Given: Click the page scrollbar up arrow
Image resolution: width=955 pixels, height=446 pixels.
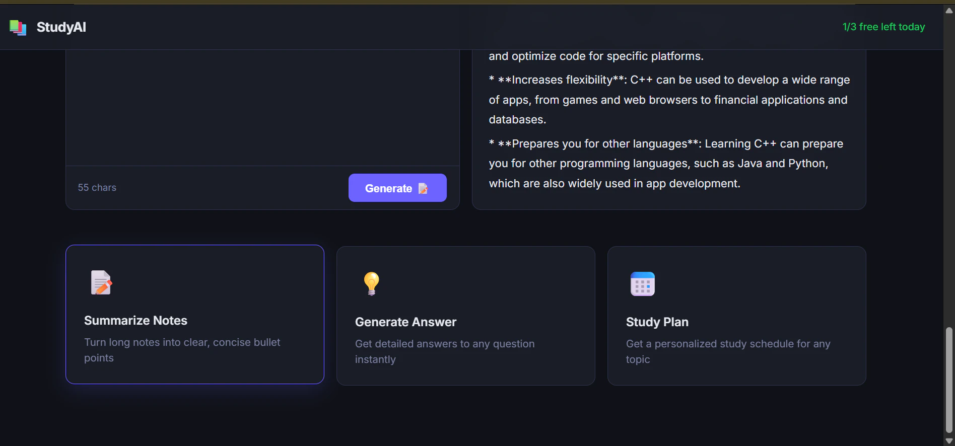Looking at the screenshot, I should click(949, 10).
